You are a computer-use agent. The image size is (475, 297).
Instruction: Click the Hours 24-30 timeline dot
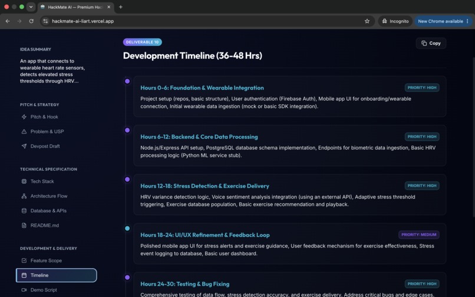[127, 278]
